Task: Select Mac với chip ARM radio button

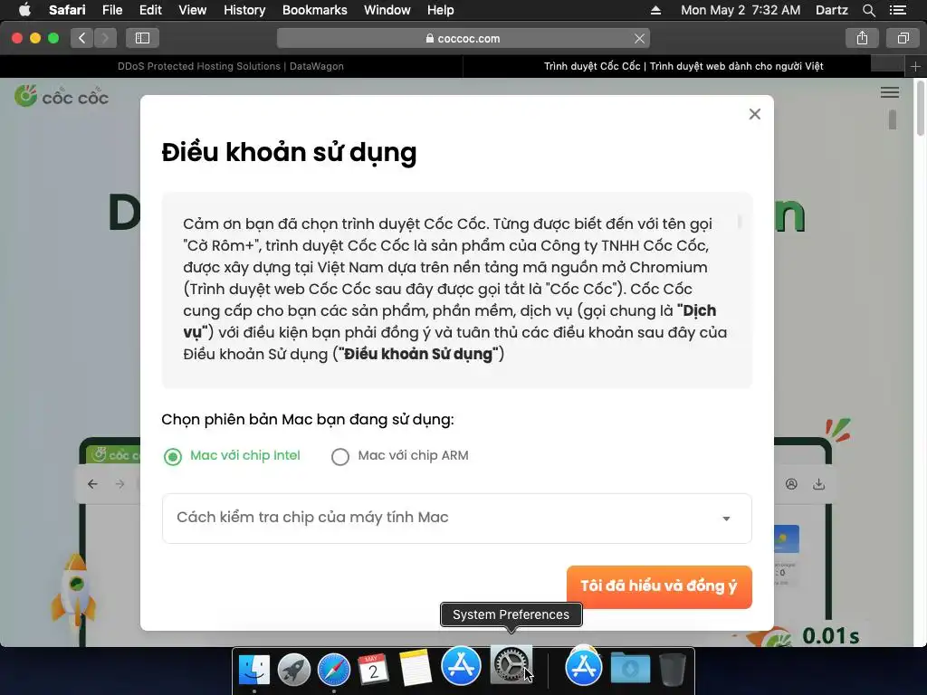Action: coord(340,456)
